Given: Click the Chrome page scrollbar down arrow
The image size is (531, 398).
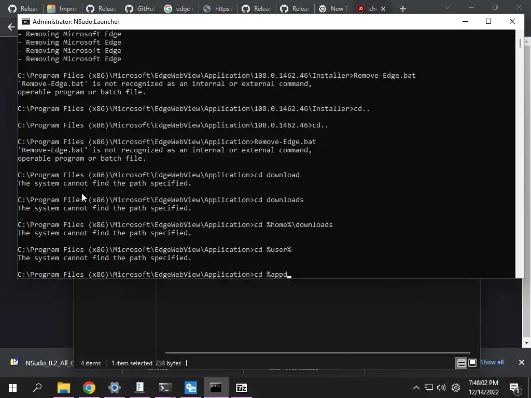Looking at the screenshot, I should [527, 343].
